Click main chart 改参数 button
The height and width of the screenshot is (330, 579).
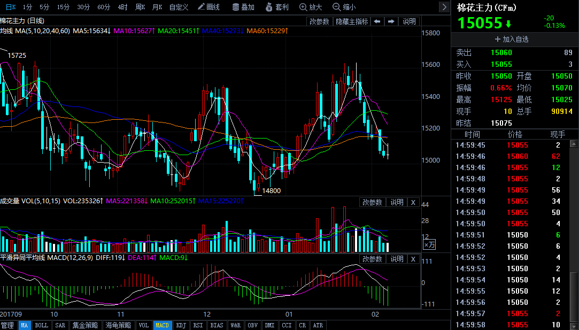click(319, 21)
